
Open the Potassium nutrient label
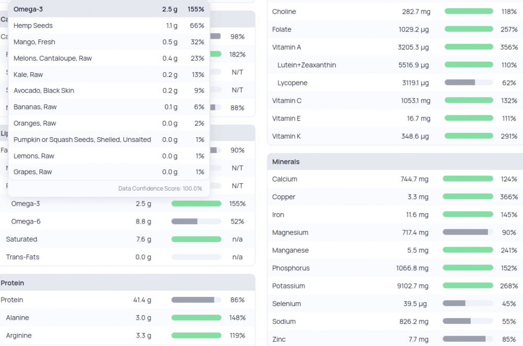[x=289, y=286]
